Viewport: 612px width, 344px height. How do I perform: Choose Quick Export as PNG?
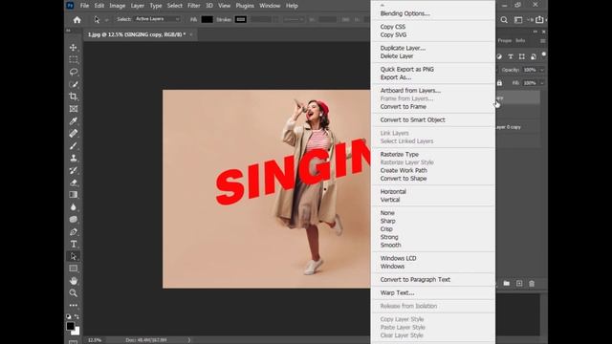pyautogui.click(x=406, y=69)
